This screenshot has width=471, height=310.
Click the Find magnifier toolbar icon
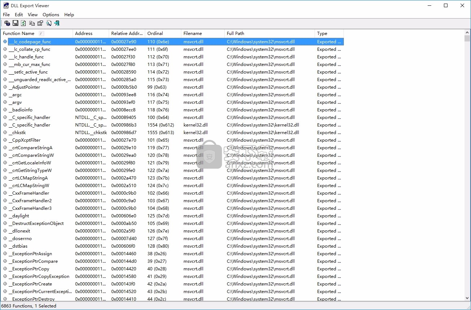(48, 23)
